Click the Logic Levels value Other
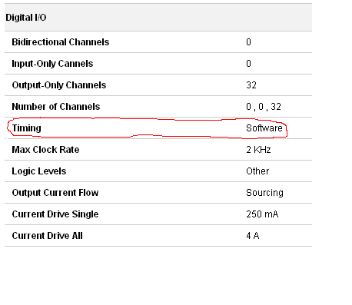Image resolution: width=352 pixels, height=305 pixels. point(257,171)
